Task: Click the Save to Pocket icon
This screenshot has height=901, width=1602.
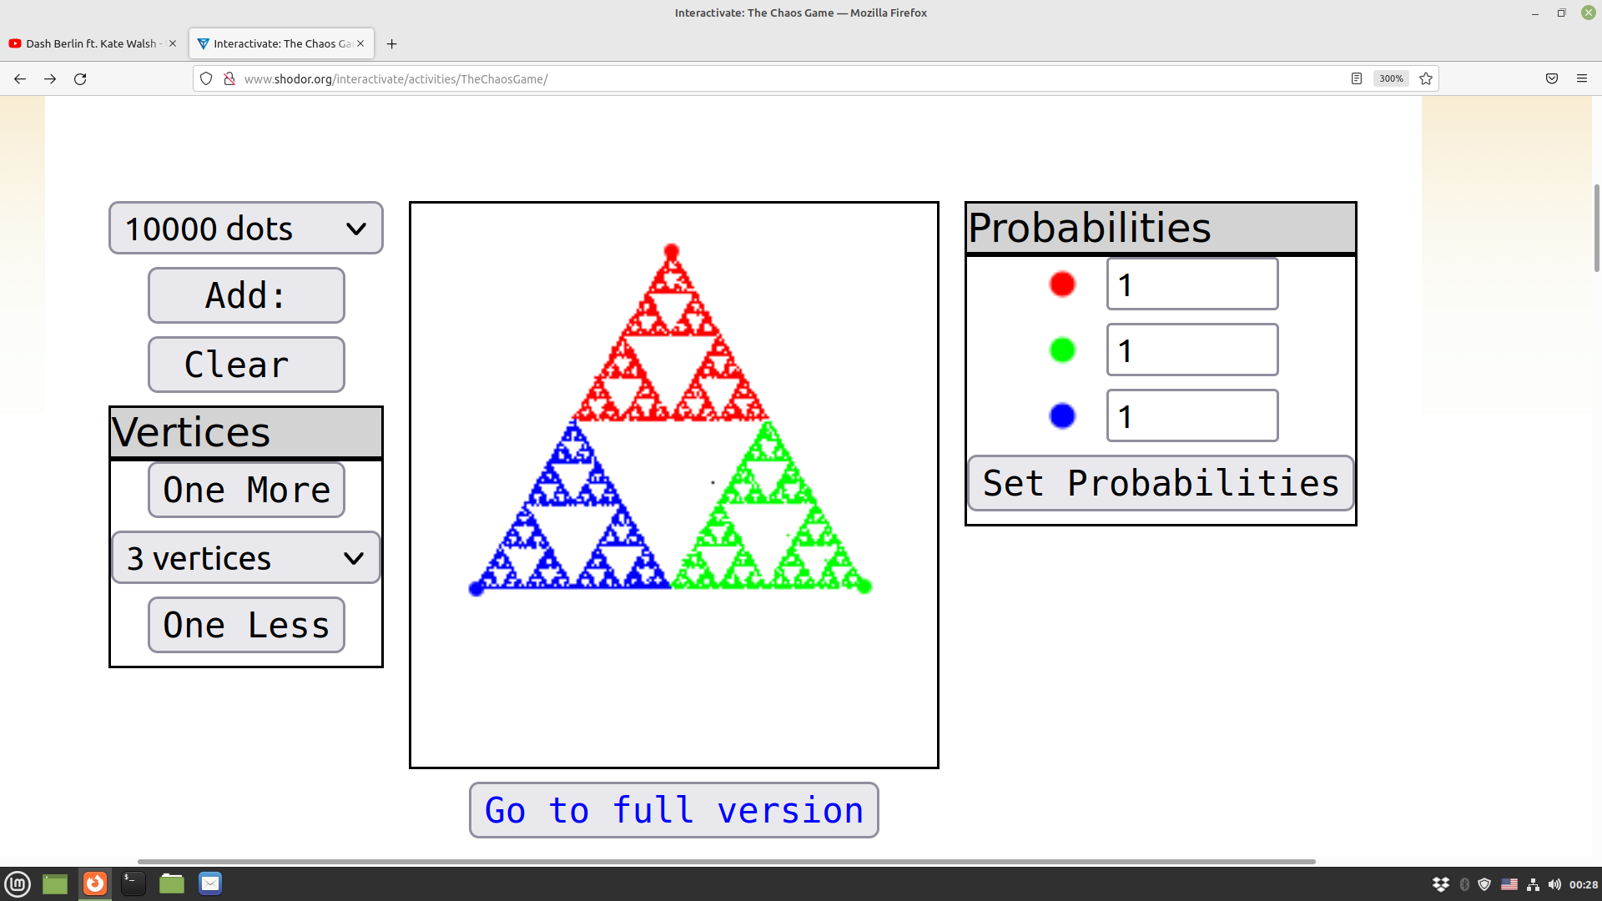Action: pos(1552,78)
